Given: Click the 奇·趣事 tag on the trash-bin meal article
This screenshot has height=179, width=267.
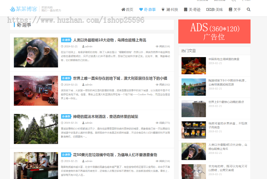Looking at the screenshot, I should click(66, 155).
